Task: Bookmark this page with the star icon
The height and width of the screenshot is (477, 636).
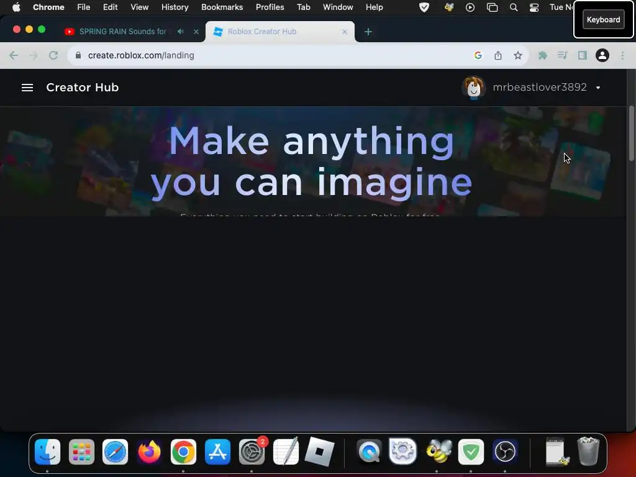Action: (x=517, y=55)
